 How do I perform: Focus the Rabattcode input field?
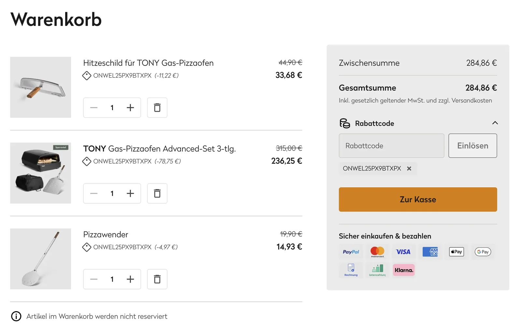(391, 146)
